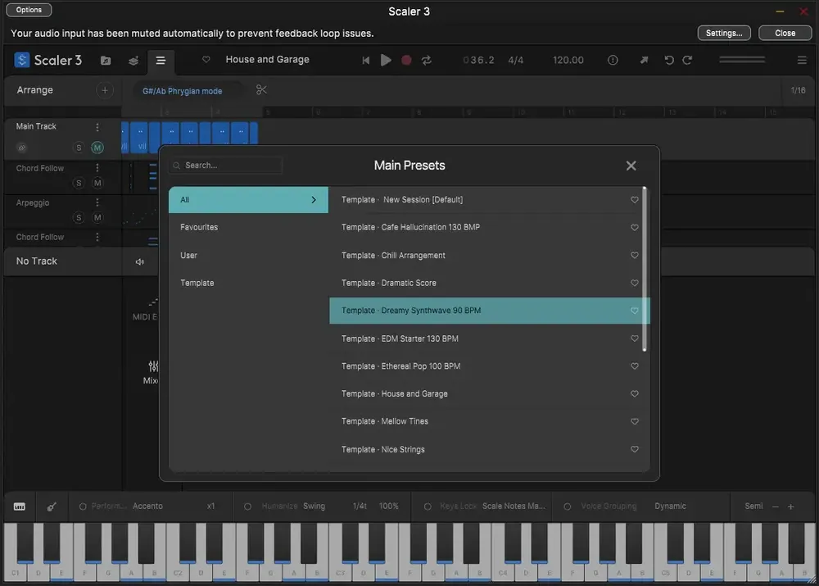819x586 pixels.
Task: Solo the first Chord Follow track
Action: click(x=79, y=183)
